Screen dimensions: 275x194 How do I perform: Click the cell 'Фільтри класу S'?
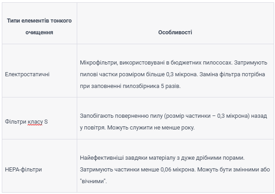coord(26,122)
